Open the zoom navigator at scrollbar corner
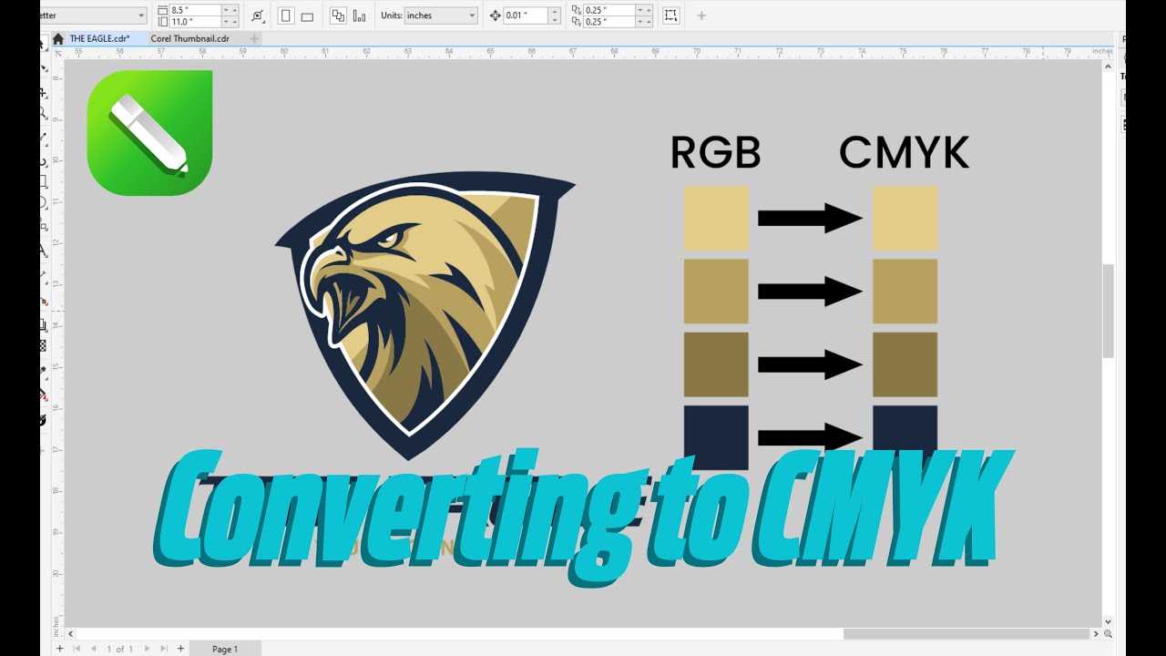Viewport: 1166px width, 656px height. [x=1109, y=634]
